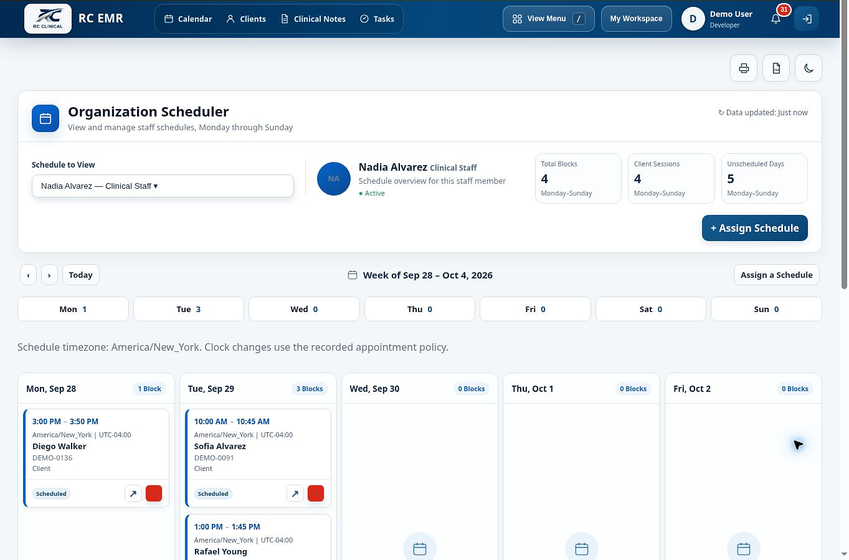Jump to Today in the scheduler
Screen dimensions: 849x560
click(x=81, y=275)
